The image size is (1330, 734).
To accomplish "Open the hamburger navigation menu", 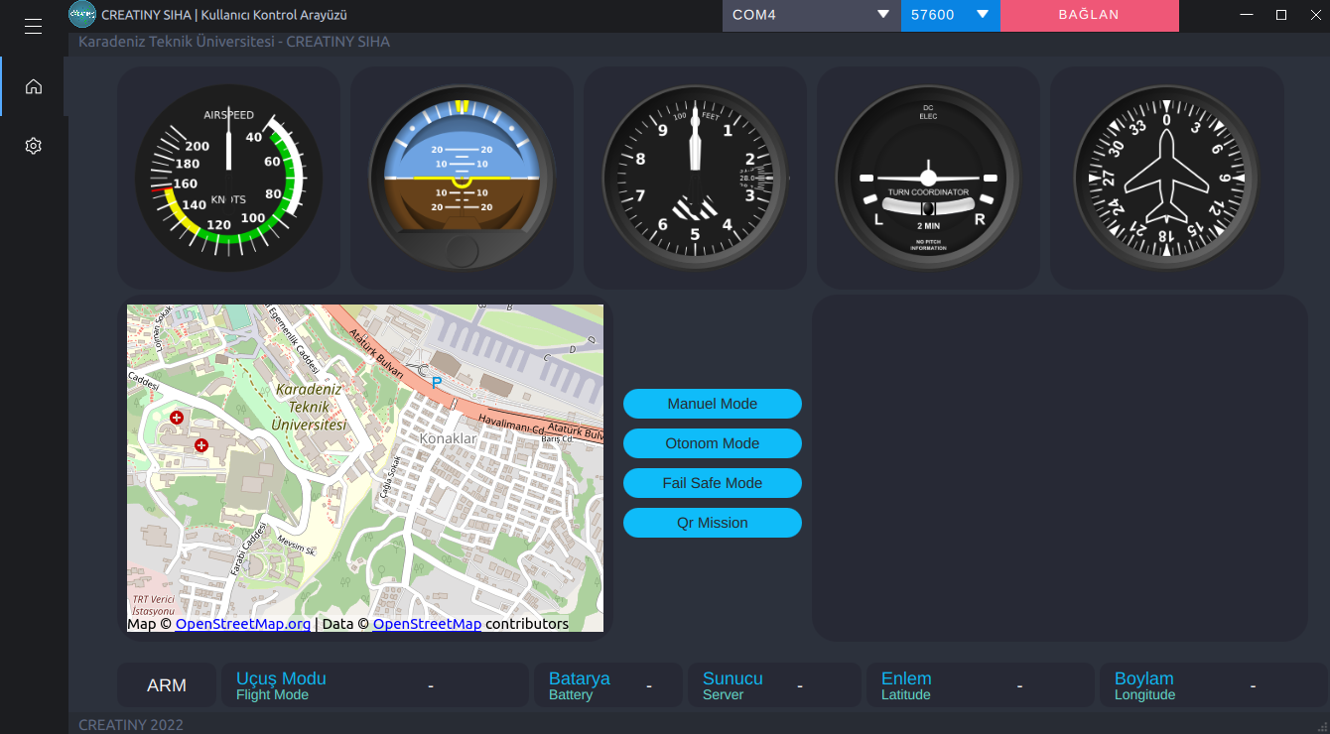I will (x=33, y=26).
